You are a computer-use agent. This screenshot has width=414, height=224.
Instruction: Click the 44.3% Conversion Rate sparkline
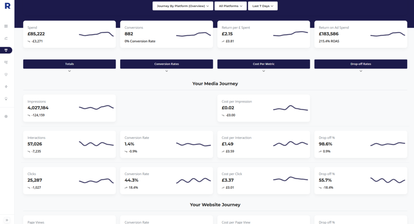click(x=194, y=180)
